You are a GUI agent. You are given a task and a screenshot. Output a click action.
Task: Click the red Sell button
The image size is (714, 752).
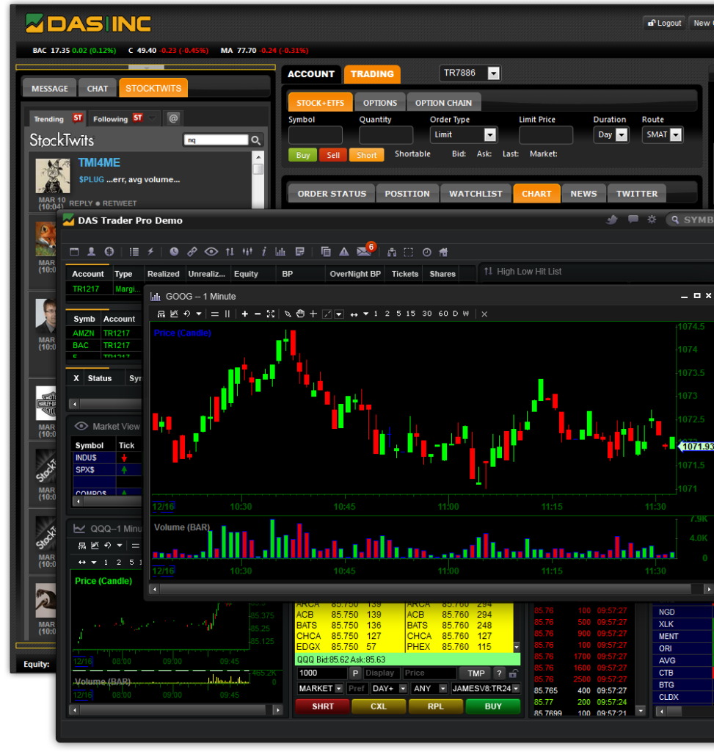333,155
